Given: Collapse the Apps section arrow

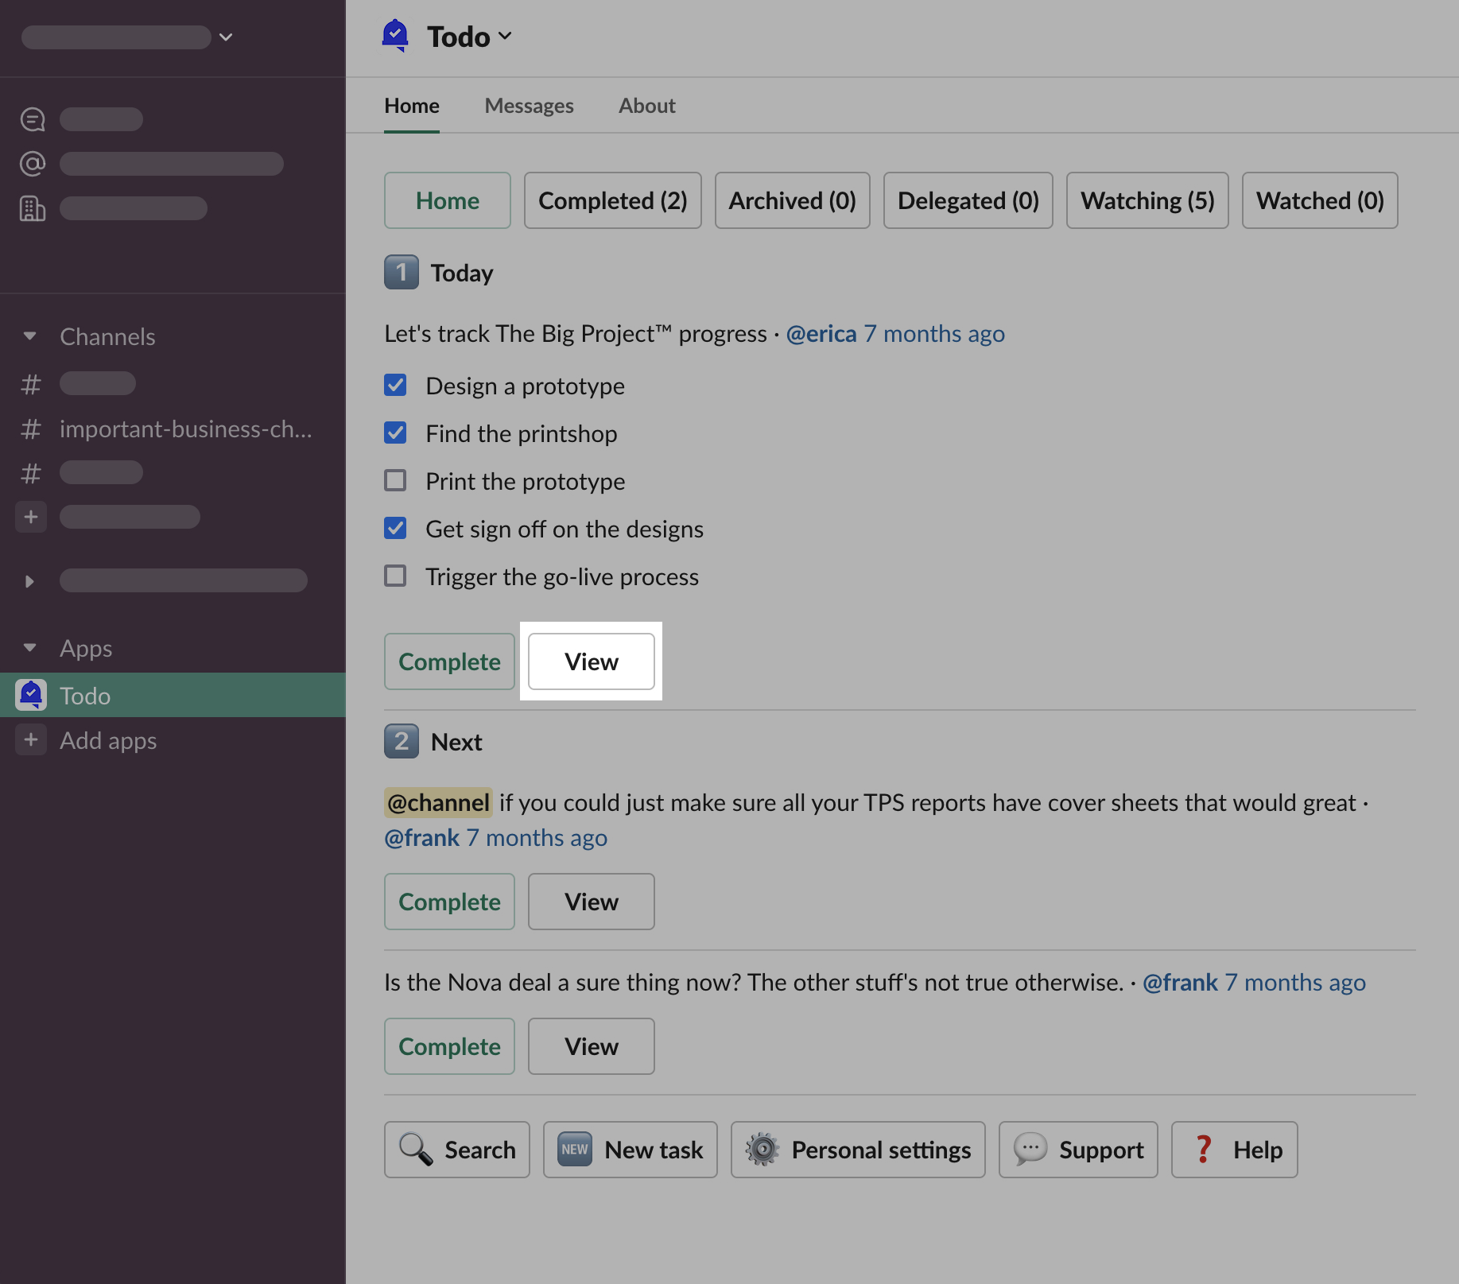Looking at the screenshot, I should point(30,648).
